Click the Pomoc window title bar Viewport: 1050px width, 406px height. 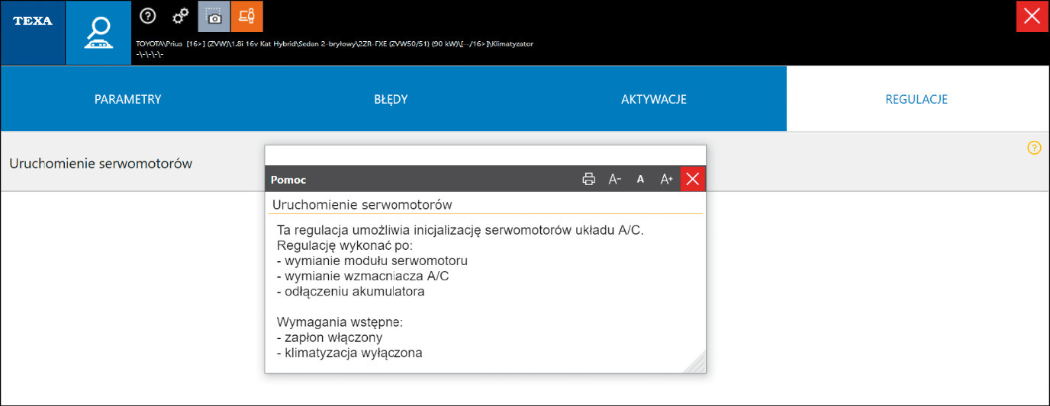point(420,179)
